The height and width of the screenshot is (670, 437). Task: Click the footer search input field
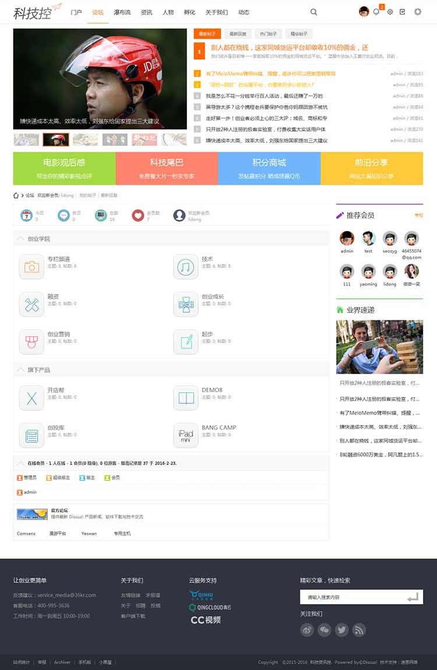pyautogui.click(x=350, y=597)
